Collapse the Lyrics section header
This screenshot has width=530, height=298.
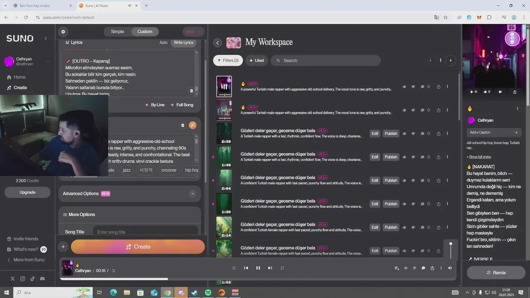[74, 42]
